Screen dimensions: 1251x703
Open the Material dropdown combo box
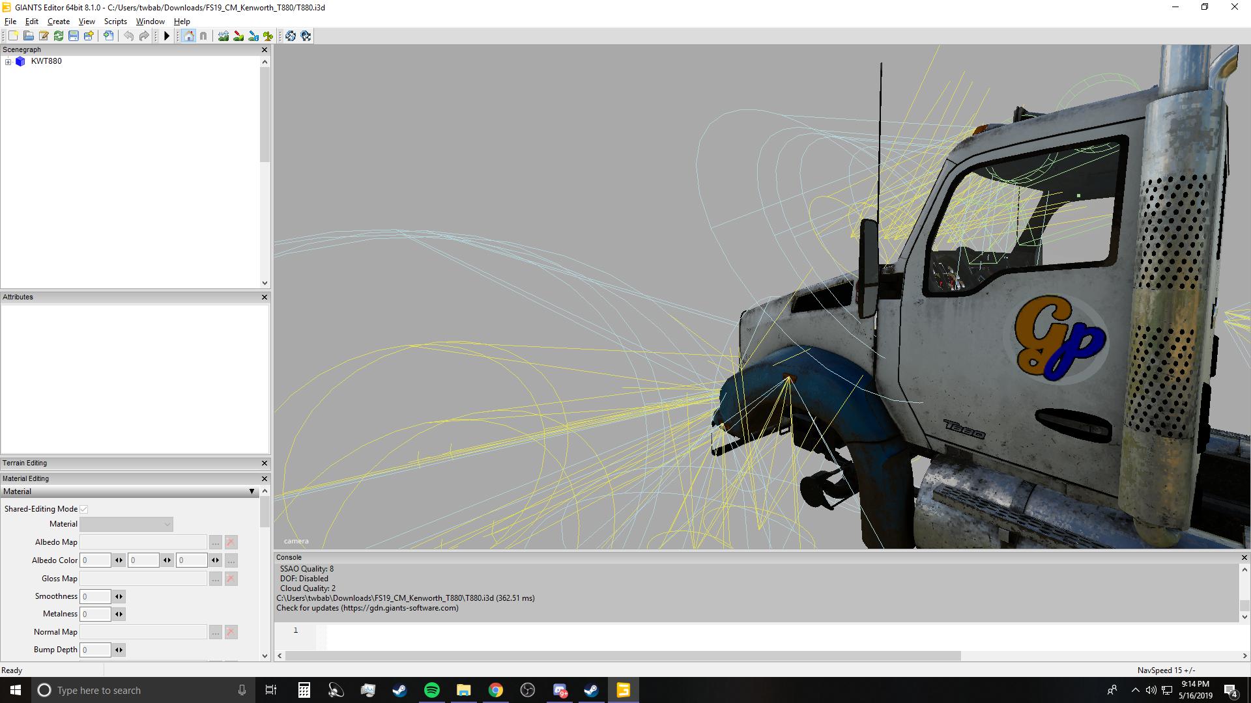pyautogui.click(x=126, y=524)
